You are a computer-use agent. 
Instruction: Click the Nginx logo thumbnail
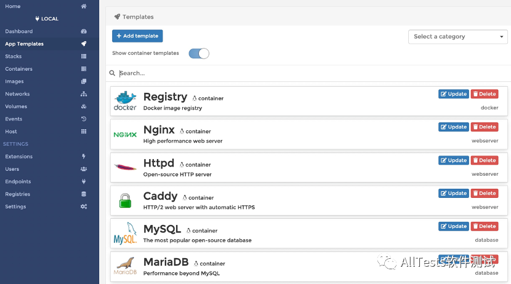[x=125, y=135]
